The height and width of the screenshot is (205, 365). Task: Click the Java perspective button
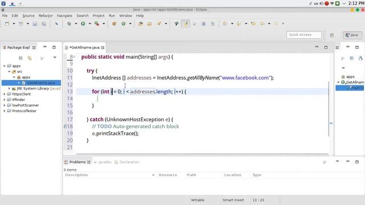pos(352,35)
